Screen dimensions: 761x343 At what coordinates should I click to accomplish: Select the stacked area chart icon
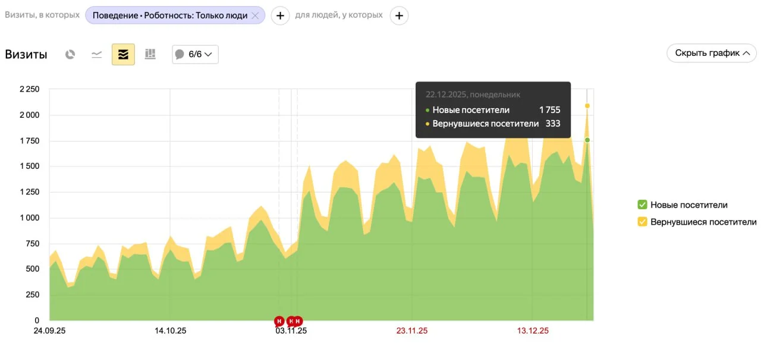click(x=123, y=55)
